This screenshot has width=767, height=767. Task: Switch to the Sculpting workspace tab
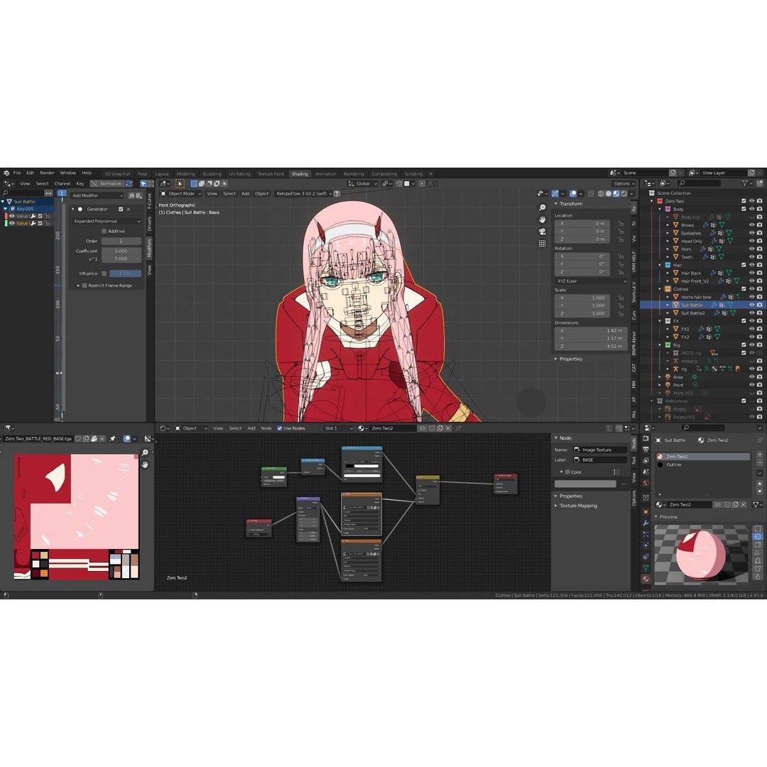212,174
